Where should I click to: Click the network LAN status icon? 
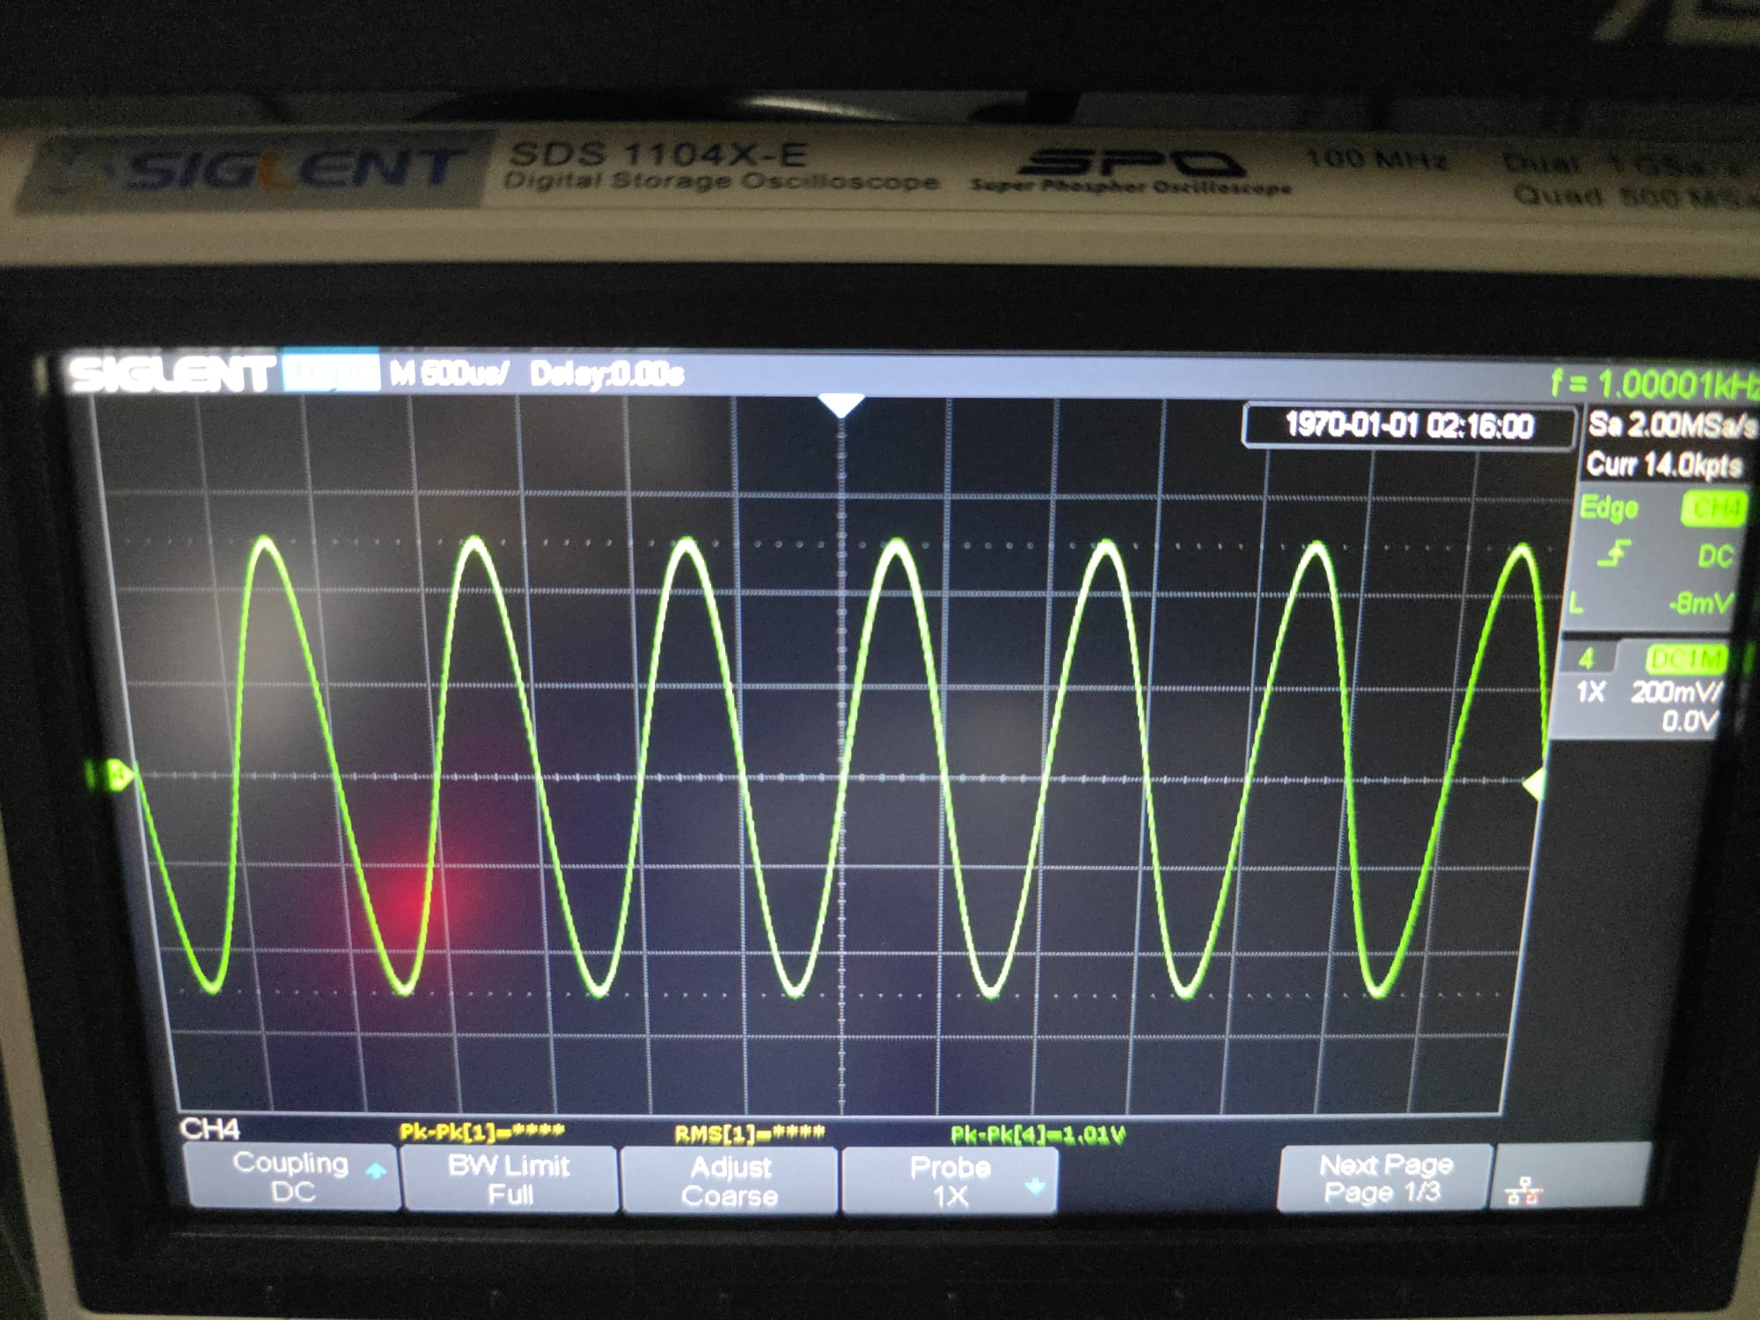pos(1523,1192)
